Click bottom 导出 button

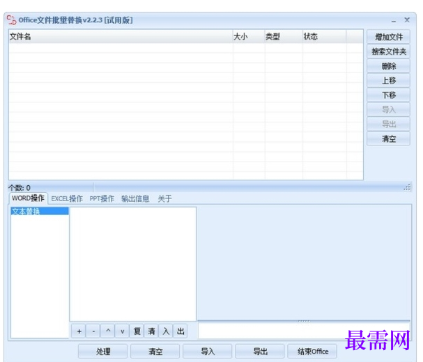point(260,352)
